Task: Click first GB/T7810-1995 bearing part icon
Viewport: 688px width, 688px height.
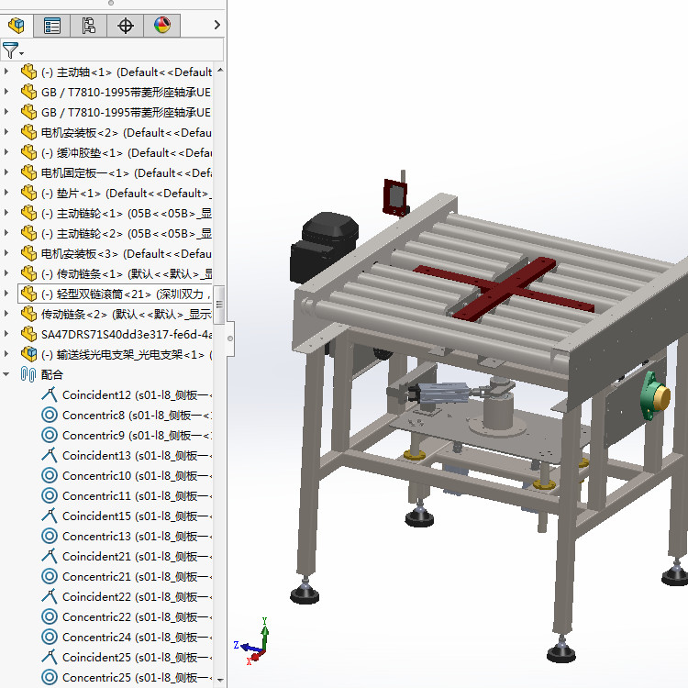Action: 28,92
